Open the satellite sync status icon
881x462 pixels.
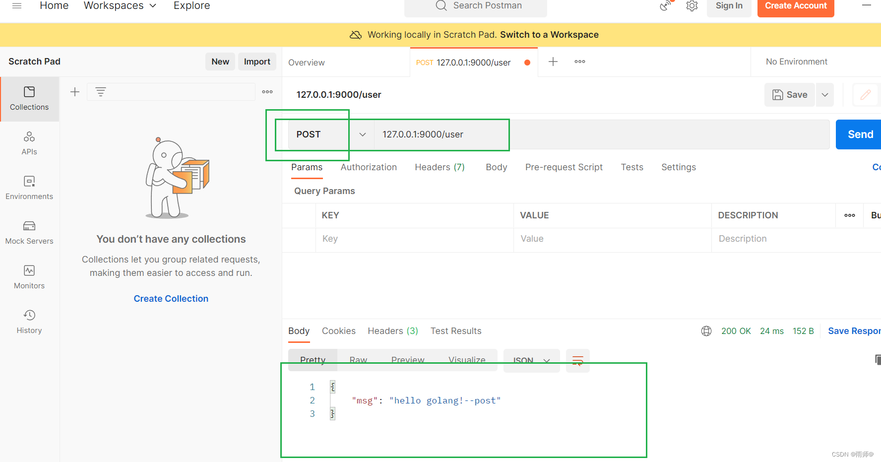[666, 5]
